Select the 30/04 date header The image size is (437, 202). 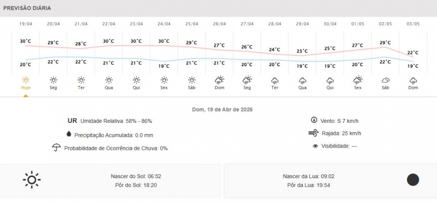(x=330, y=24)
